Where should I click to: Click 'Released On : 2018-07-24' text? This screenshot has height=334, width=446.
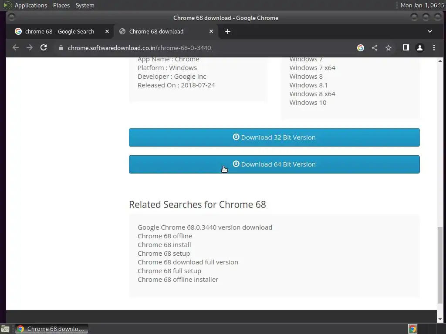tap(176, 85)
